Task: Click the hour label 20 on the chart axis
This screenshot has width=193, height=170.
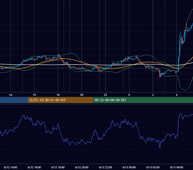Action: click(x=82, y=95)
